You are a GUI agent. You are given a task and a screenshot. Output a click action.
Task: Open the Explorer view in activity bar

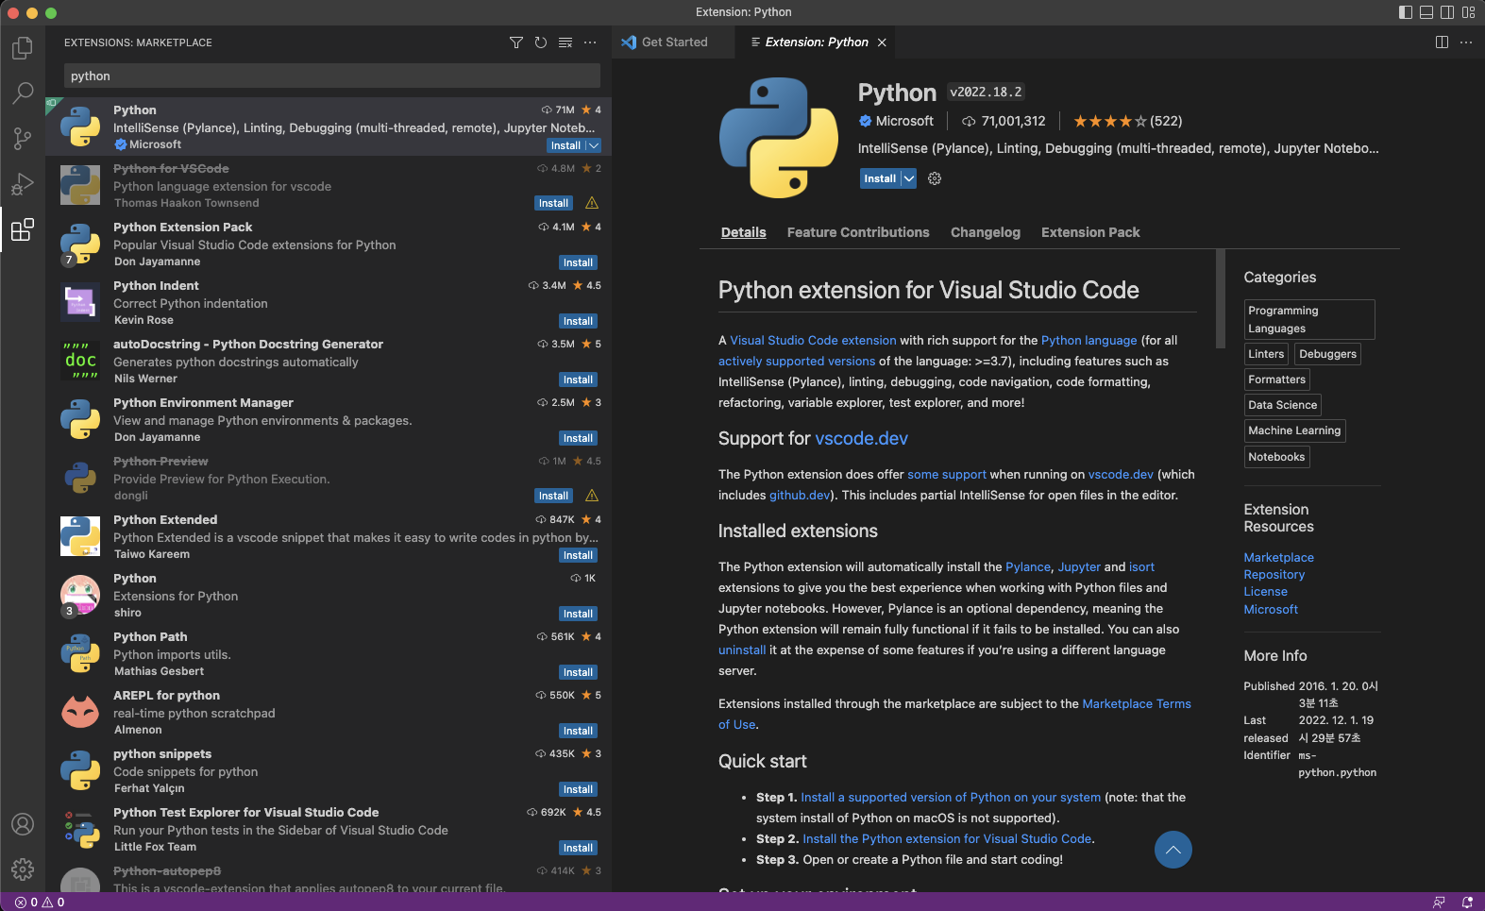(23, 47)
